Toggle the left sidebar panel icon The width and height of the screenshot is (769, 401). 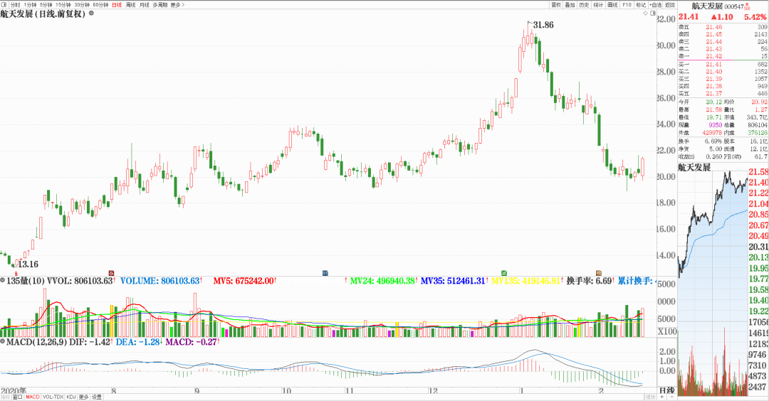pyautogui.click(x=4, y=5)
